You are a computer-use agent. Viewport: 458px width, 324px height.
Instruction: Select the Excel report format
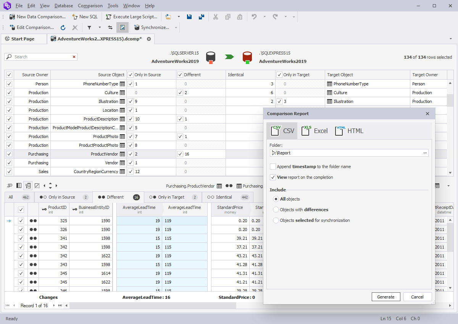(x=314, y=131)
